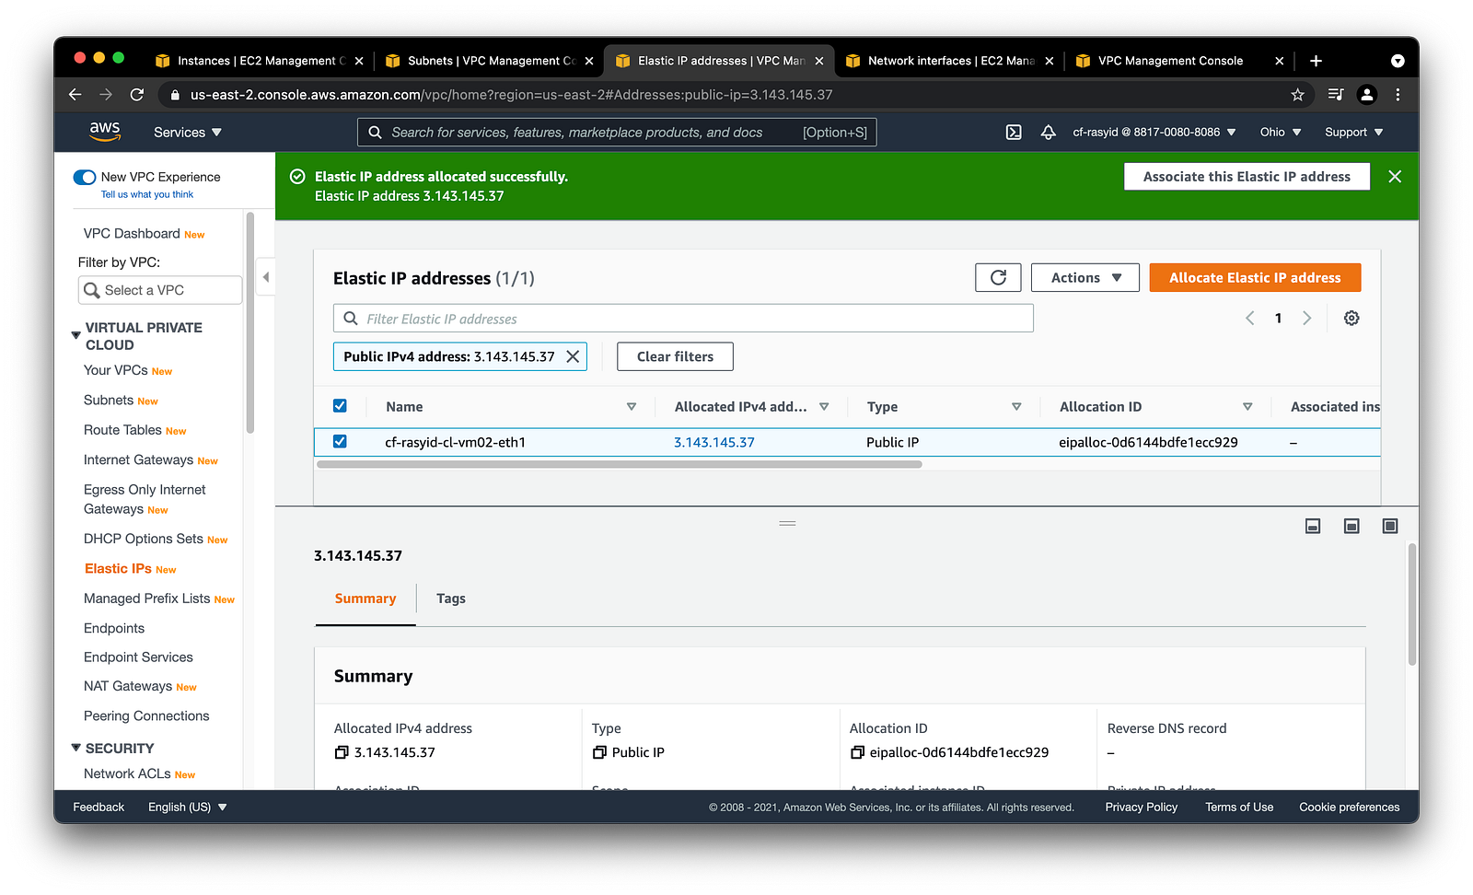Open the Support dropdown menu

1354,133
